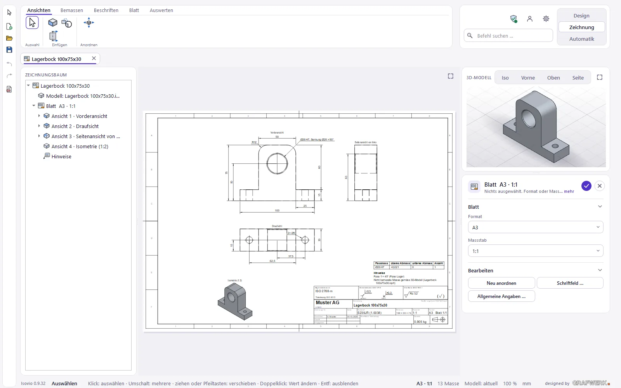Confirm sheet settings with the purple checkmark

pyautogui.click(x=586, y=186)
